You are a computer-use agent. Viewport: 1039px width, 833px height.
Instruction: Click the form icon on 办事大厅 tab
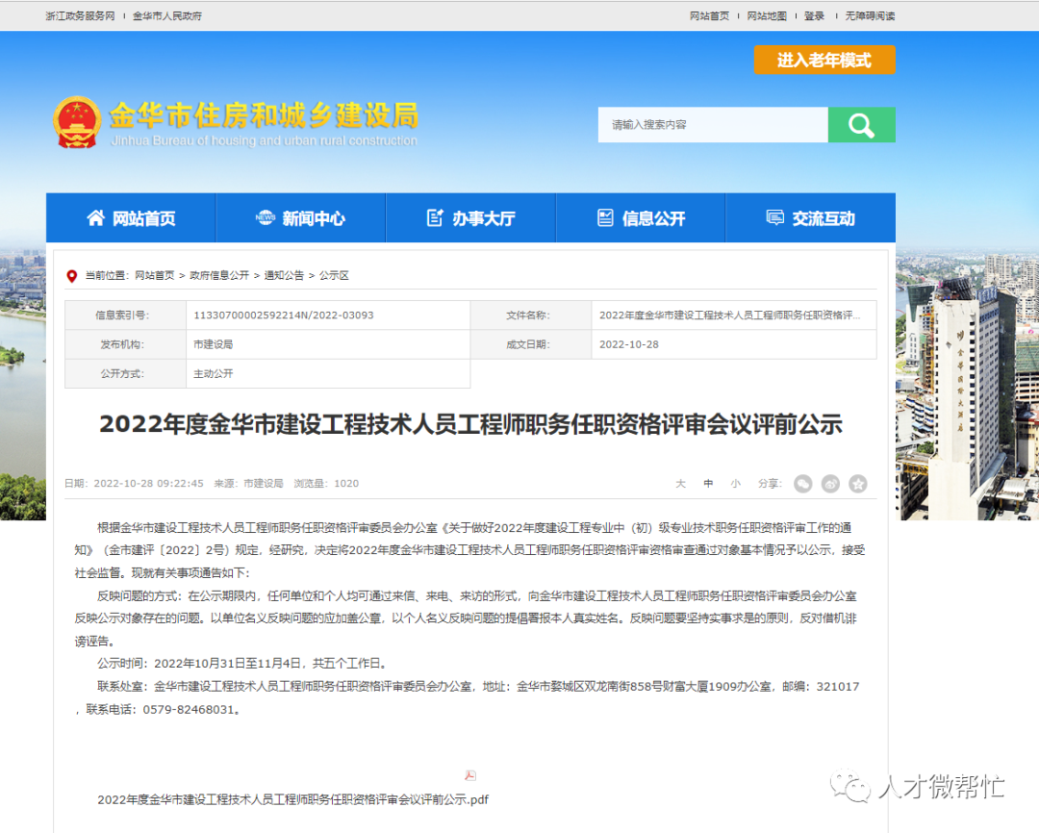(x=435, y=217)
